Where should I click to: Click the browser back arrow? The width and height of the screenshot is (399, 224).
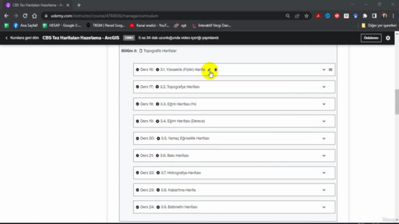coord(6,16)
